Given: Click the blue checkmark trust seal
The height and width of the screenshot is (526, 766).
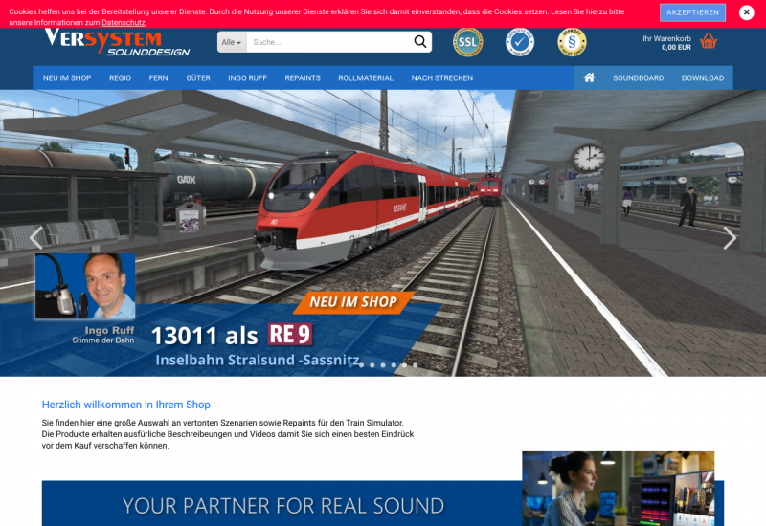Looking at the screenshot, I should 520,42.
